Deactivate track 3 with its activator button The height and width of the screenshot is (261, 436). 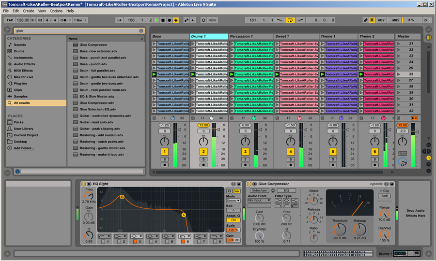[x=245, y=152]
